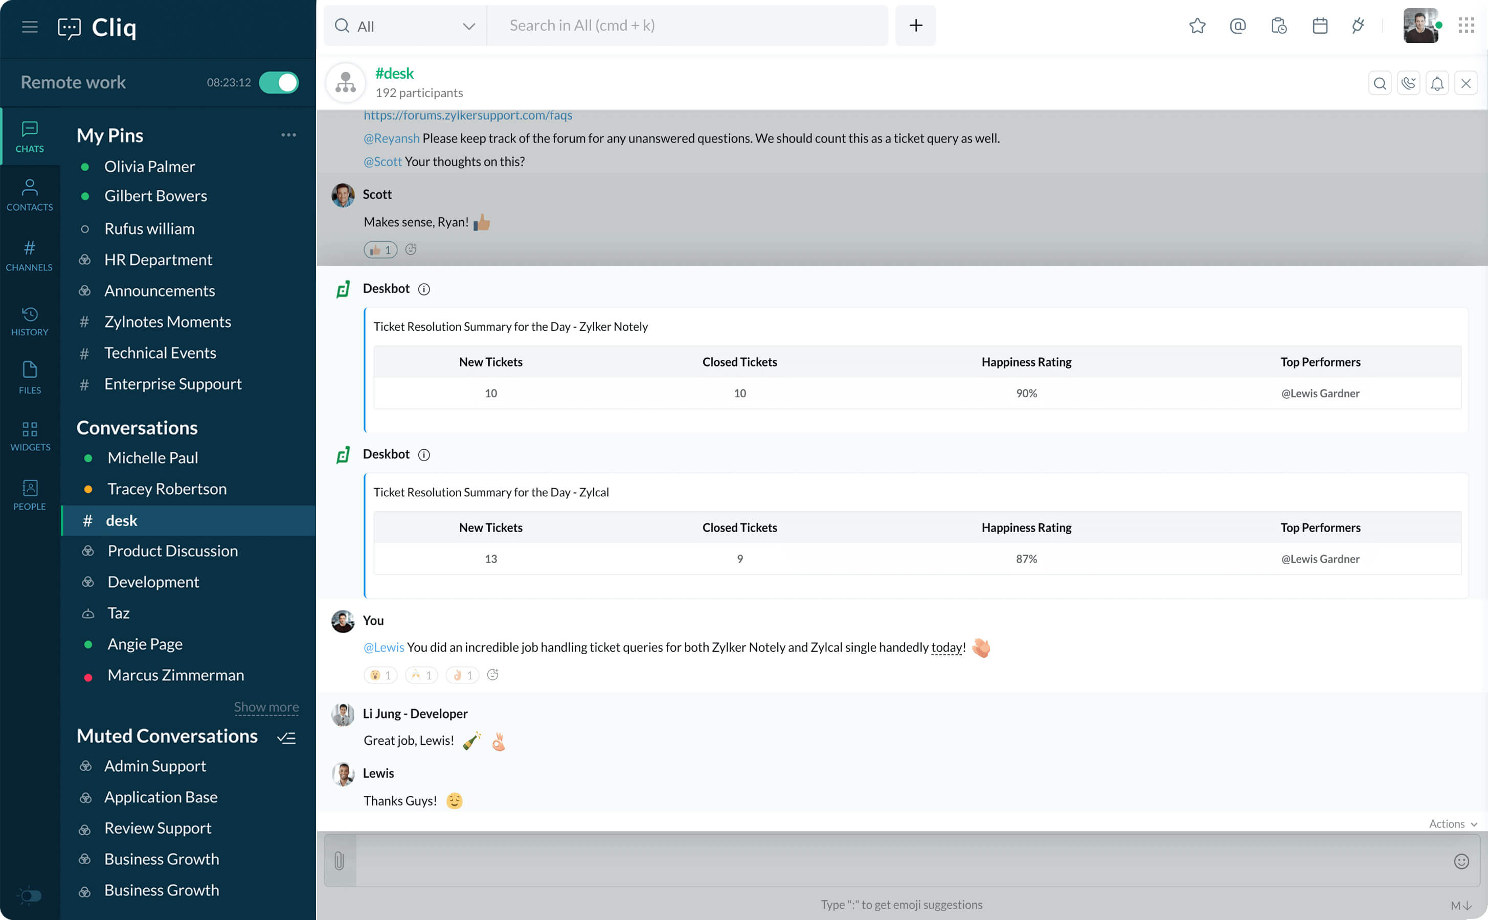Click the attachment paperclip icon

point(339,860)
